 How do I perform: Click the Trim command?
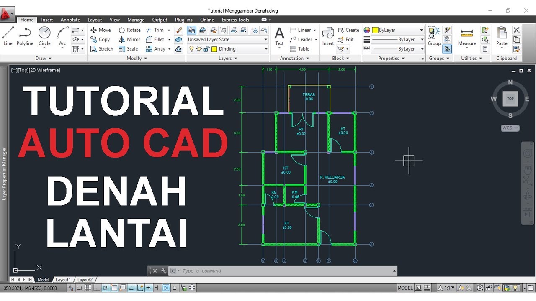(x=155, y=30)
